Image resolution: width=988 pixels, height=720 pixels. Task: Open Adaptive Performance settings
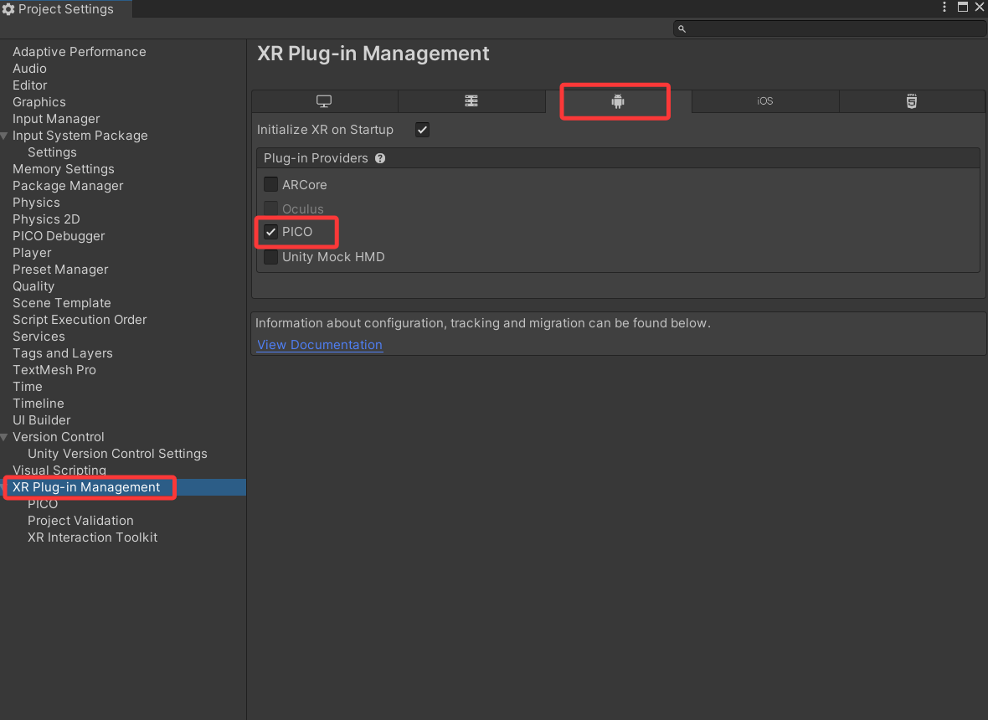80,52
